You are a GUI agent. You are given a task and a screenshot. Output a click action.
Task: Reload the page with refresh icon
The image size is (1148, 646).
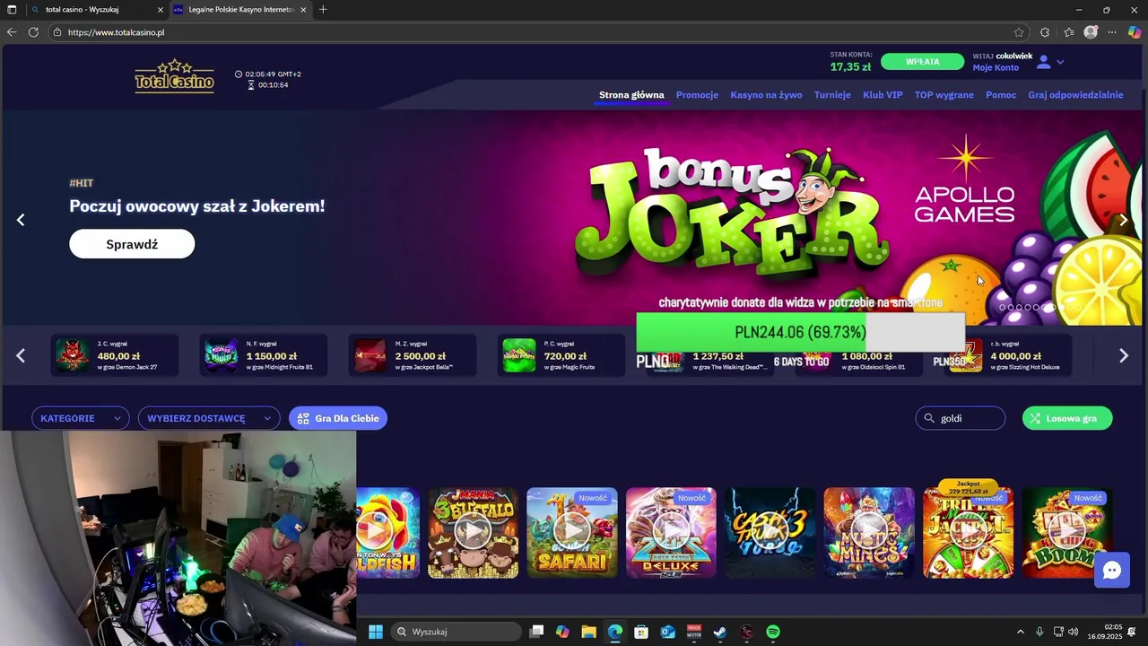[x=33, y=32]
